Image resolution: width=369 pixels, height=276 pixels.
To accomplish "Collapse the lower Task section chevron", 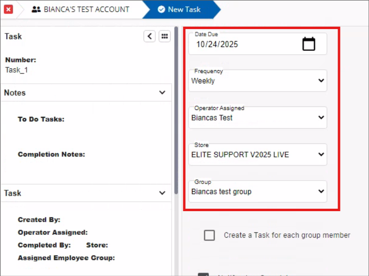I will pos(162,193).
